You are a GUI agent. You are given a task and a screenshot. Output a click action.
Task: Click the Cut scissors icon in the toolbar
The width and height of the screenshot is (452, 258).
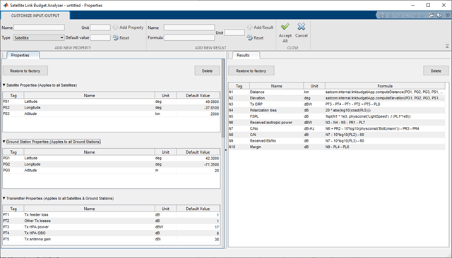point(391,16)
